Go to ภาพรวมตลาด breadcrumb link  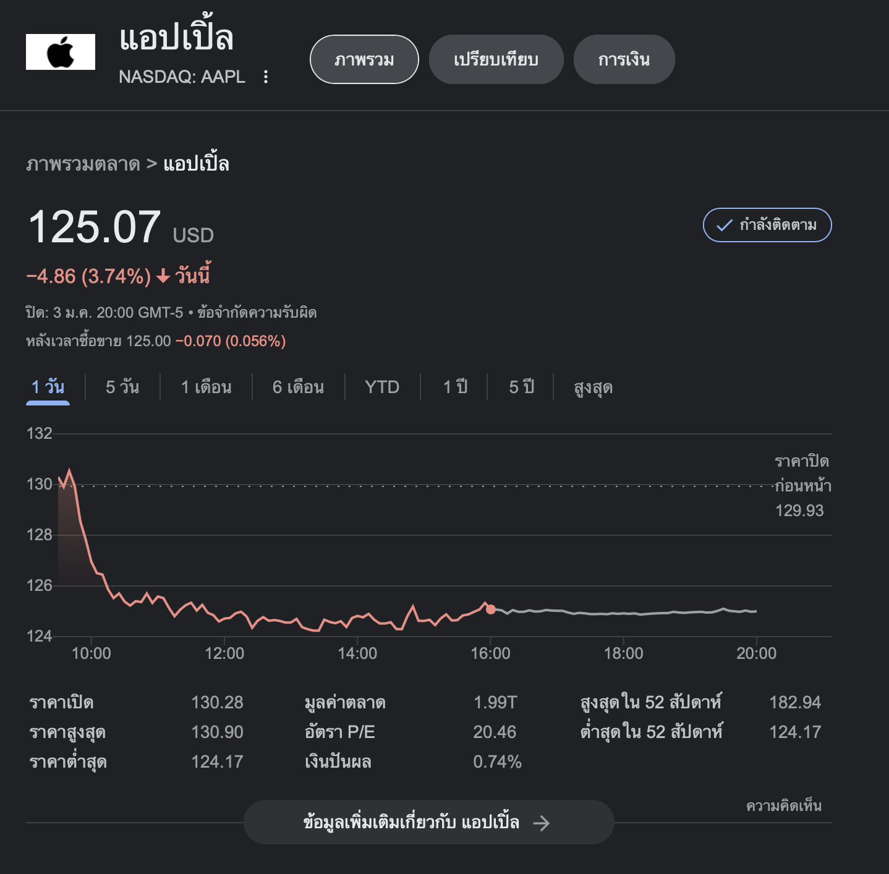83,164
